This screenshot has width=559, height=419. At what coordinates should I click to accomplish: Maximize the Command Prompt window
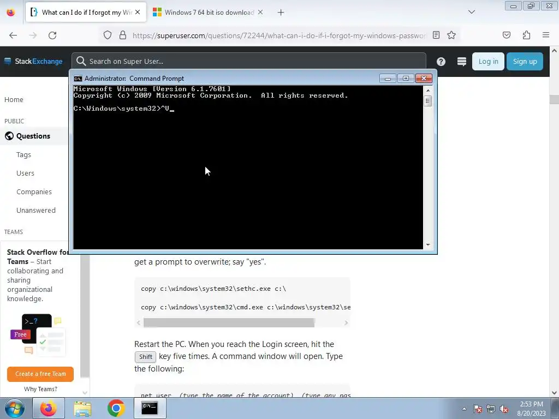click(406, 79)
